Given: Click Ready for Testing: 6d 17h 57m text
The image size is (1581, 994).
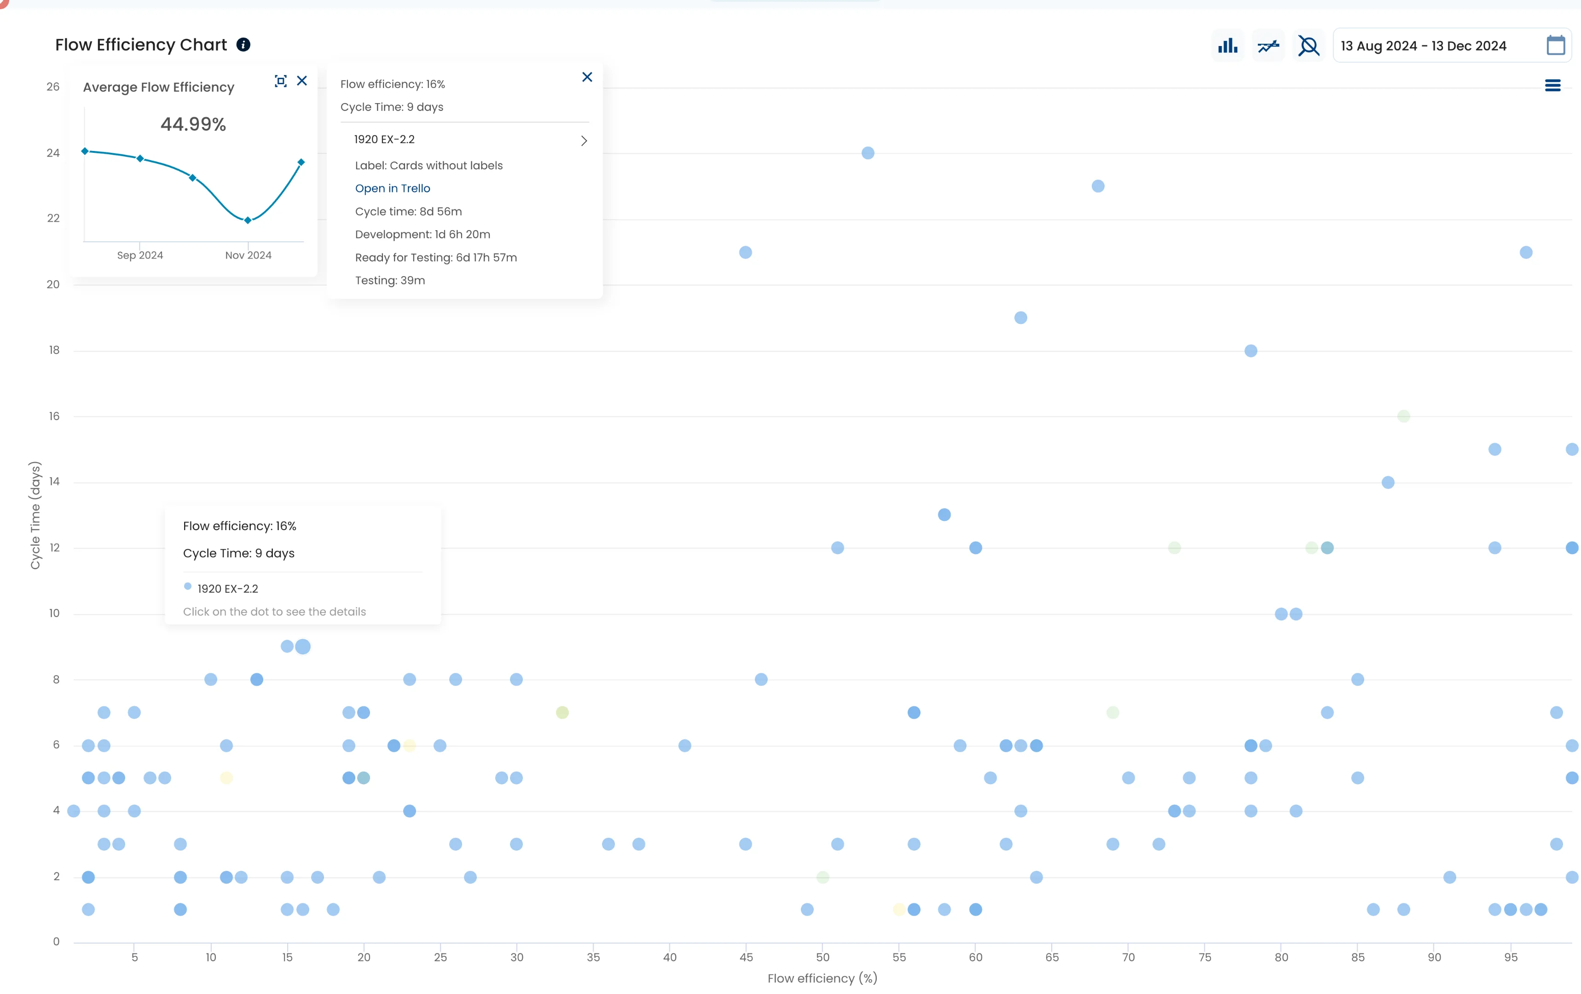Looking at the screenshot, I should (x=436, y=257).
